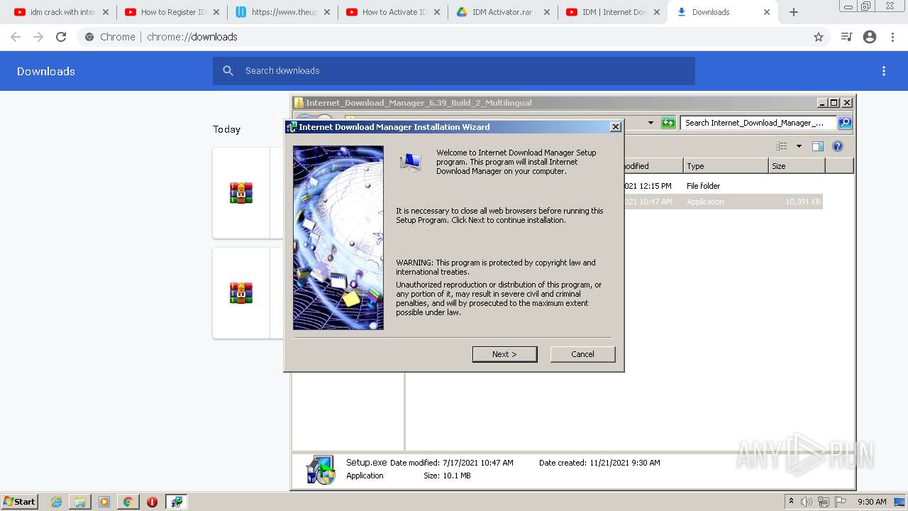The height and width of the screenshot is (511, 908).
Task: Click the 9:30 AM taskbar clock
Action: coord(872,502)
